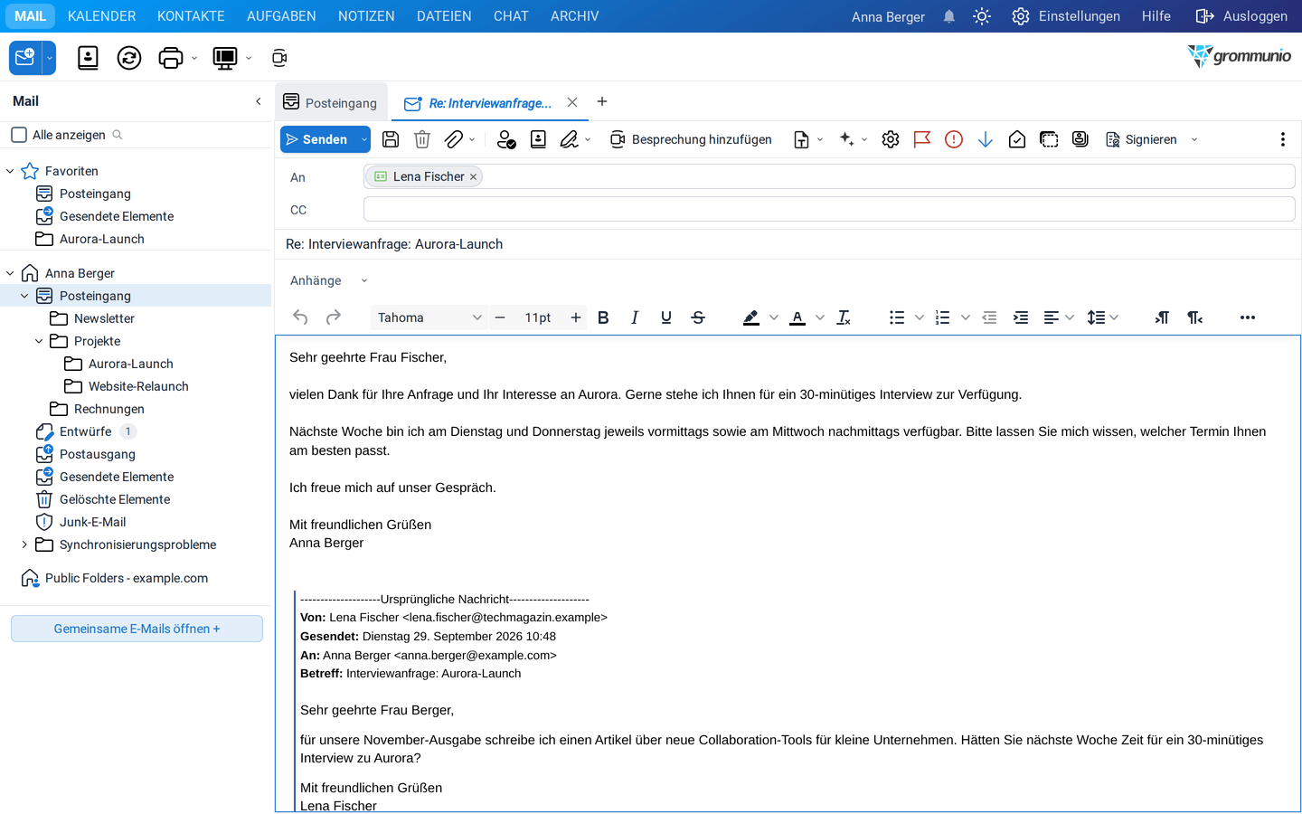Switch to the KALENDER section
The image size is (1302, 814).
pyautogui.click(x=102, y=16)
